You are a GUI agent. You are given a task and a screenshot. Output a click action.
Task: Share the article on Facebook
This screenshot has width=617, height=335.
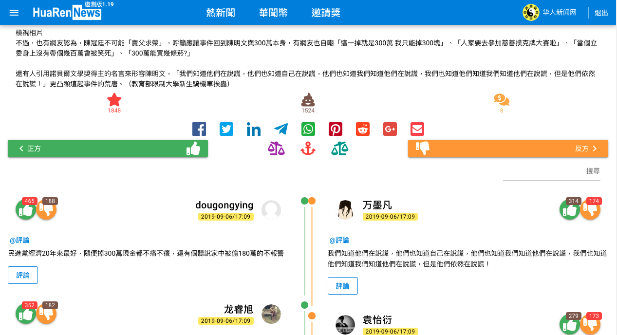pyautogui.click(x=199, y=129)
